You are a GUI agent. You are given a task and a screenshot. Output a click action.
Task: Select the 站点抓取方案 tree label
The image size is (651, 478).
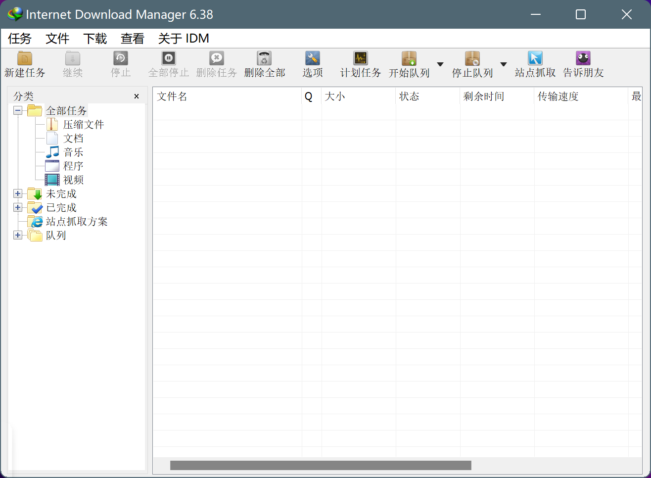[x=77, y=221]
